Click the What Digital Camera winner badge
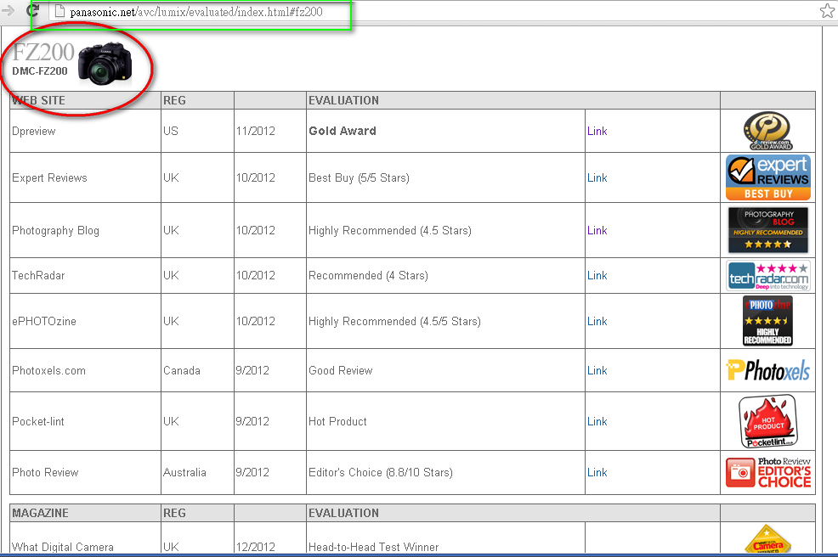The height and width of the screenshot is (557, 838). click(x=767, y=539)
